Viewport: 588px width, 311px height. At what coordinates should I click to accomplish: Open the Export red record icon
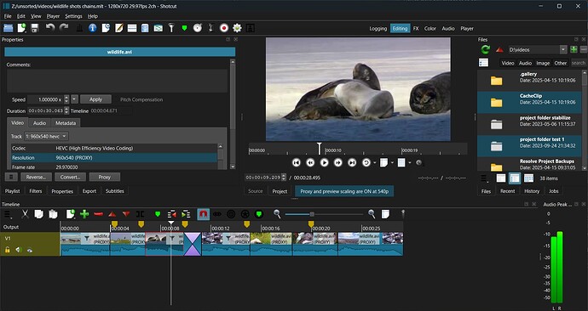(x=224, y=28)
